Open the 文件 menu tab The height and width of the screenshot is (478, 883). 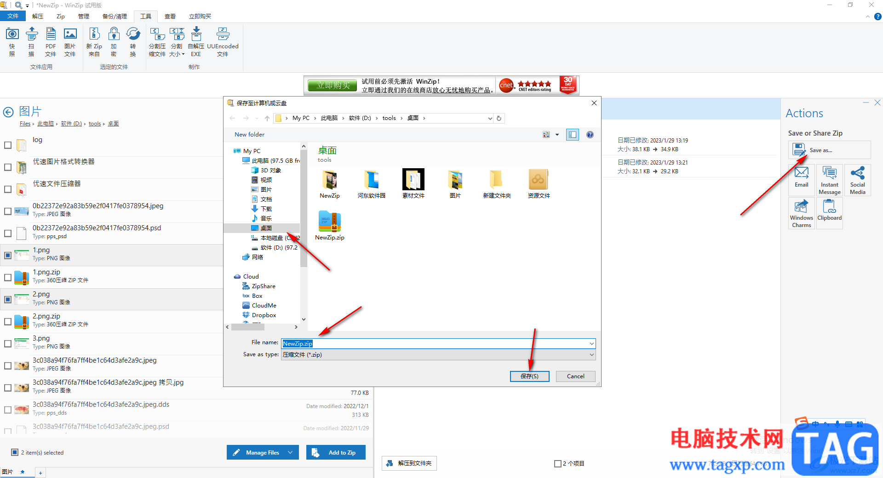(x=13, y=17)
